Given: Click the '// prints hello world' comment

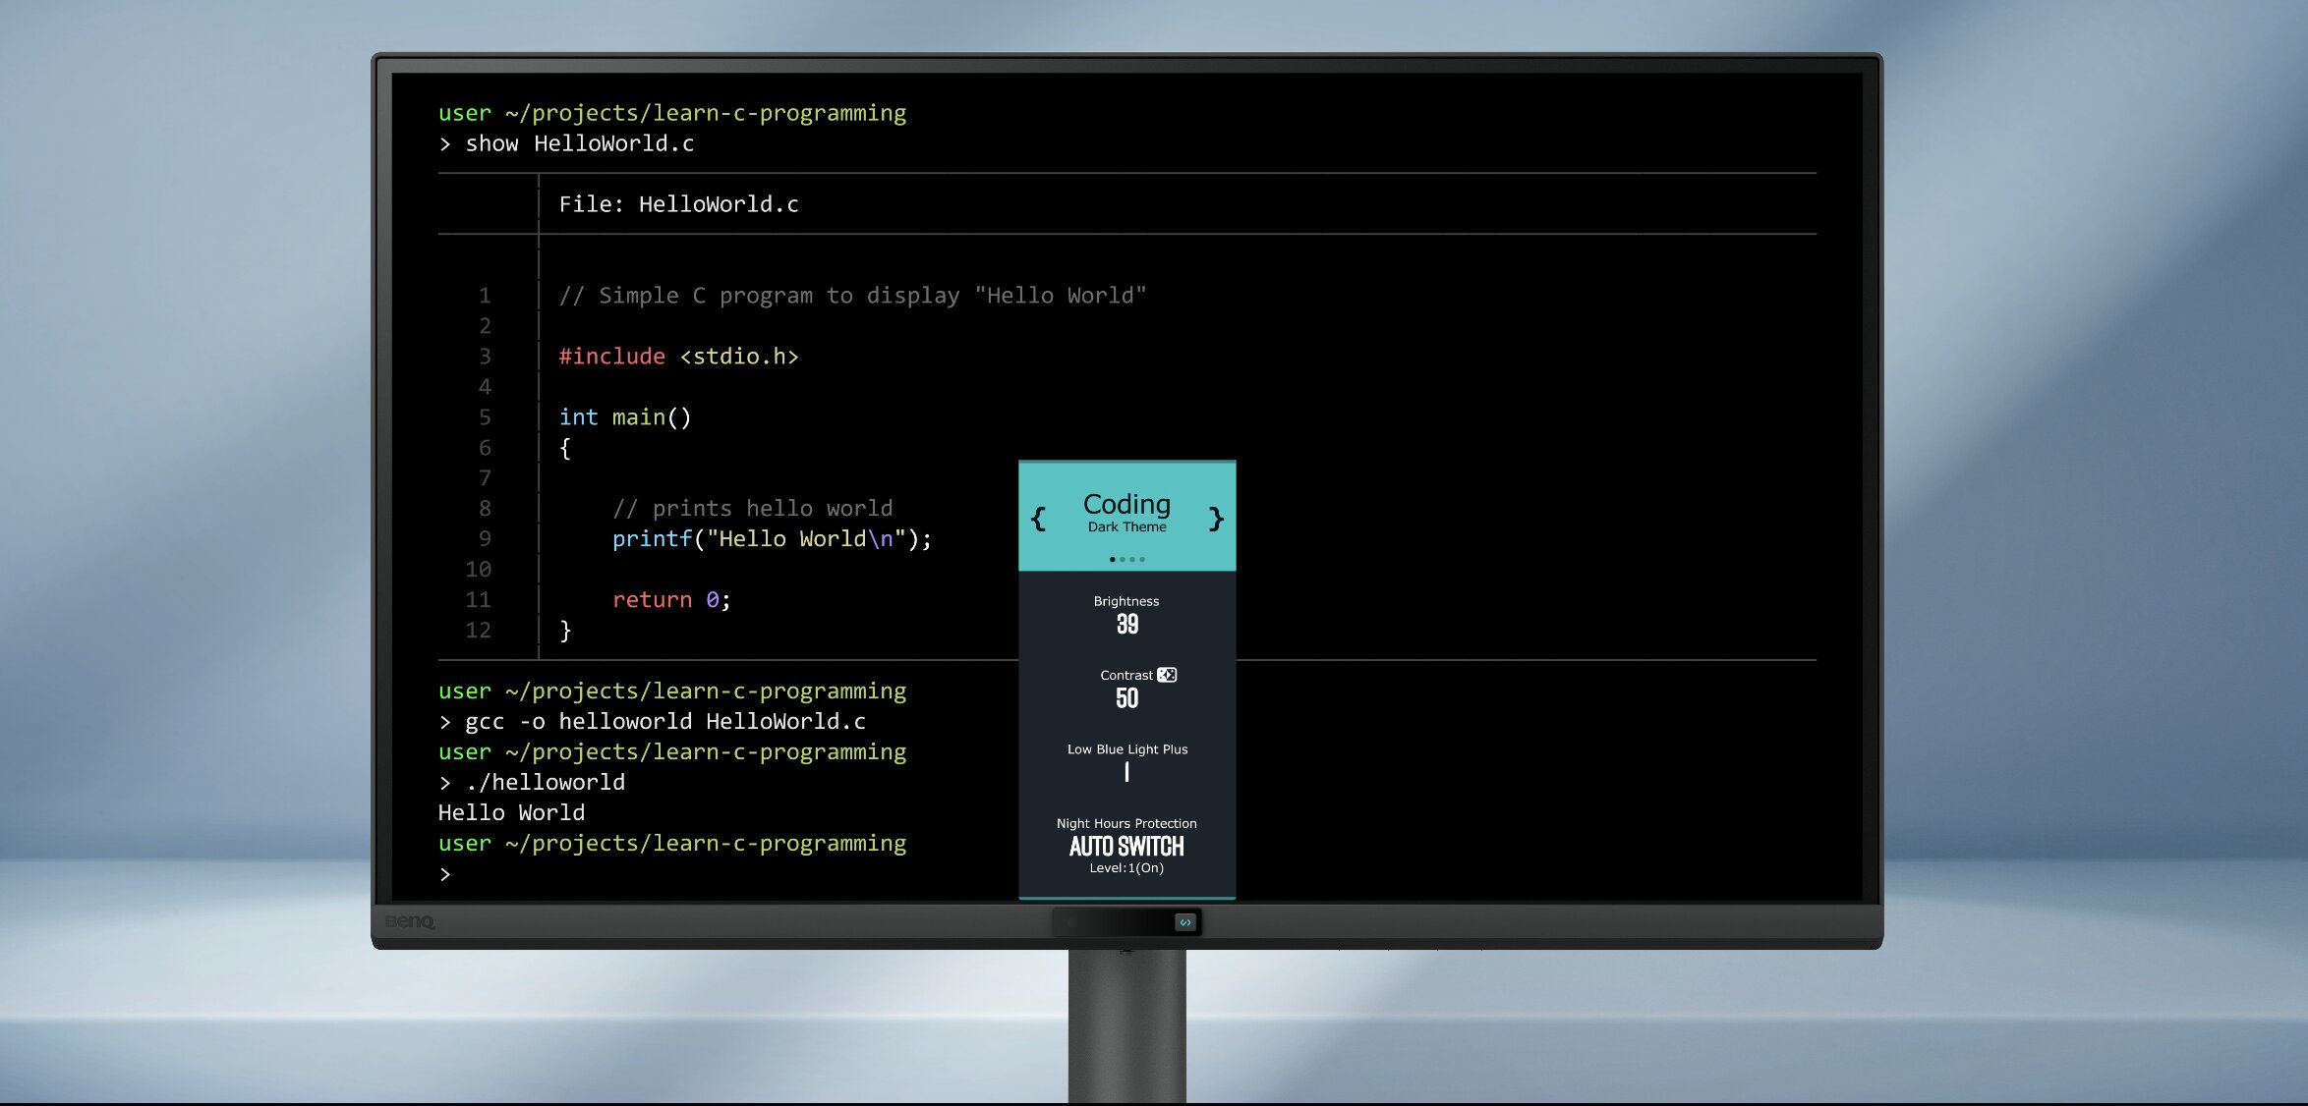Looking at the screenshot, I should 753,509.
